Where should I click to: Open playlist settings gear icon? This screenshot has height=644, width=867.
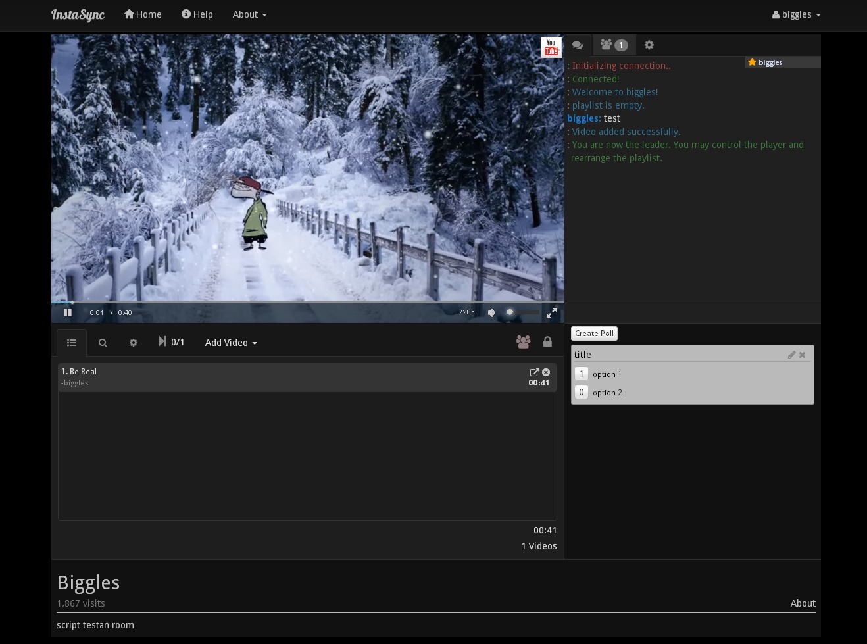coord(134,343)
